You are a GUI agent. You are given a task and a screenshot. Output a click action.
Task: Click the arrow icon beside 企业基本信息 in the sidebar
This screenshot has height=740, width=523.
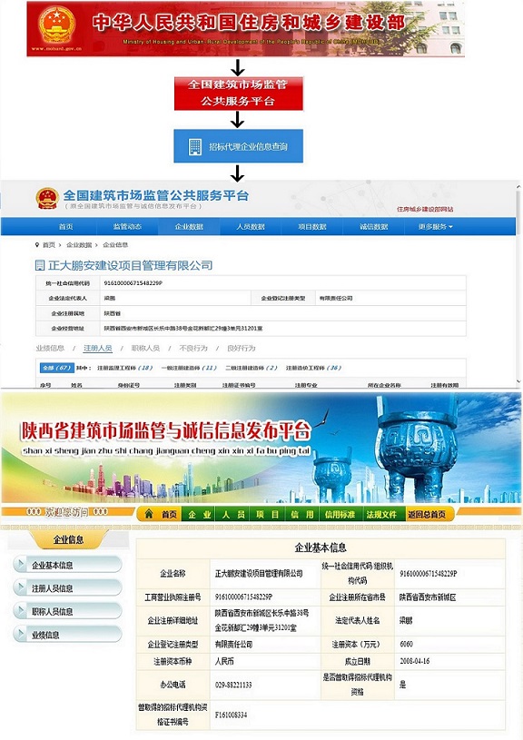click(x=21, y=564)
